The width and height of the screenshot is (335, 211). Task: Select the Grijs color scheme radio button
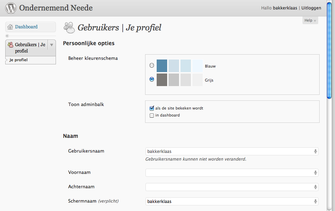point(152,79)
